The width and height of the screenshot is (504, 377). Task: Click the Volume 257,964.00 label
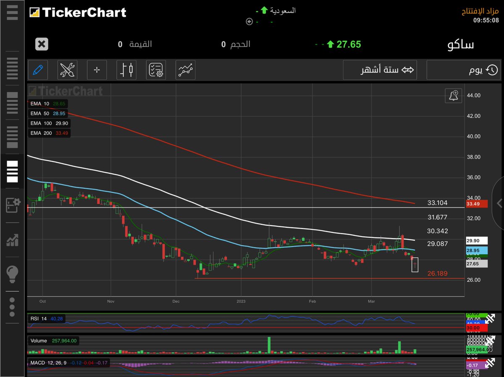pyautogui.click(x=53, y=341)
